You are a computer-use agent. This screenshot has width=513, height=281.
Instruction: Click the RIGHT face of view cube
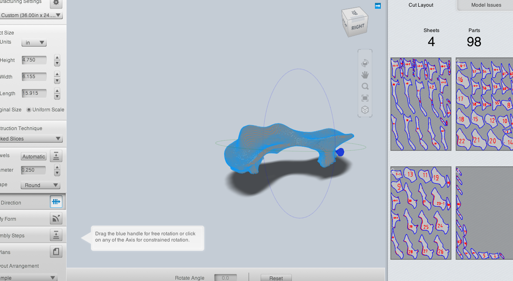pos(358,27)
